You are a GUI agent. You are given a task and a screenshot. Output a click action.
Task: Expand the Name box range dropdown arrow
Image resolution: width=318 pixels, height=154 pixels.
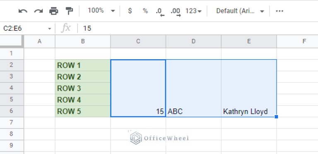(50, 29)
